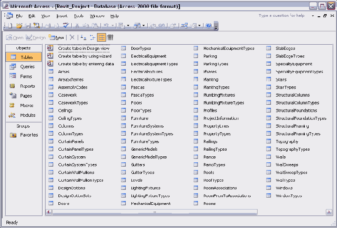This screenshot has width=337, height=228.
Task: Click the OfficeLinks toolbar icon
Action: pos(121,26)
